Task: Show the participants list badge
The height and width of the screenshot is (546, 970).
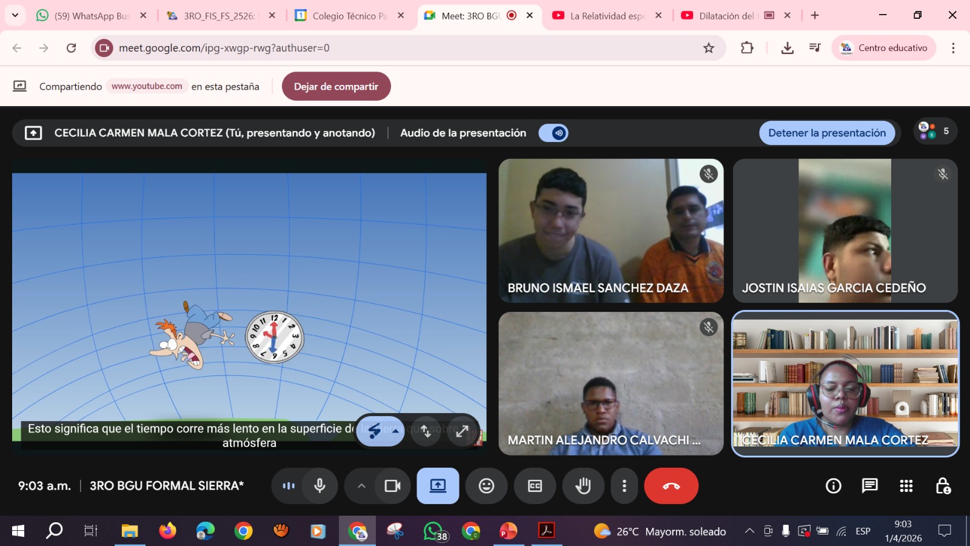Action: click(934, 131)
